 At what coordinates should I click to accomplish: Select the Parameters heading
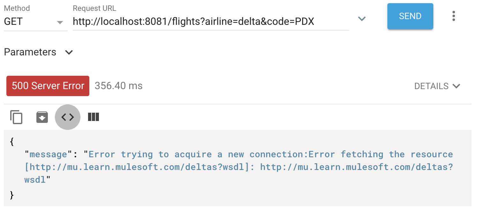pyautogui.click(x=30, y=52)
